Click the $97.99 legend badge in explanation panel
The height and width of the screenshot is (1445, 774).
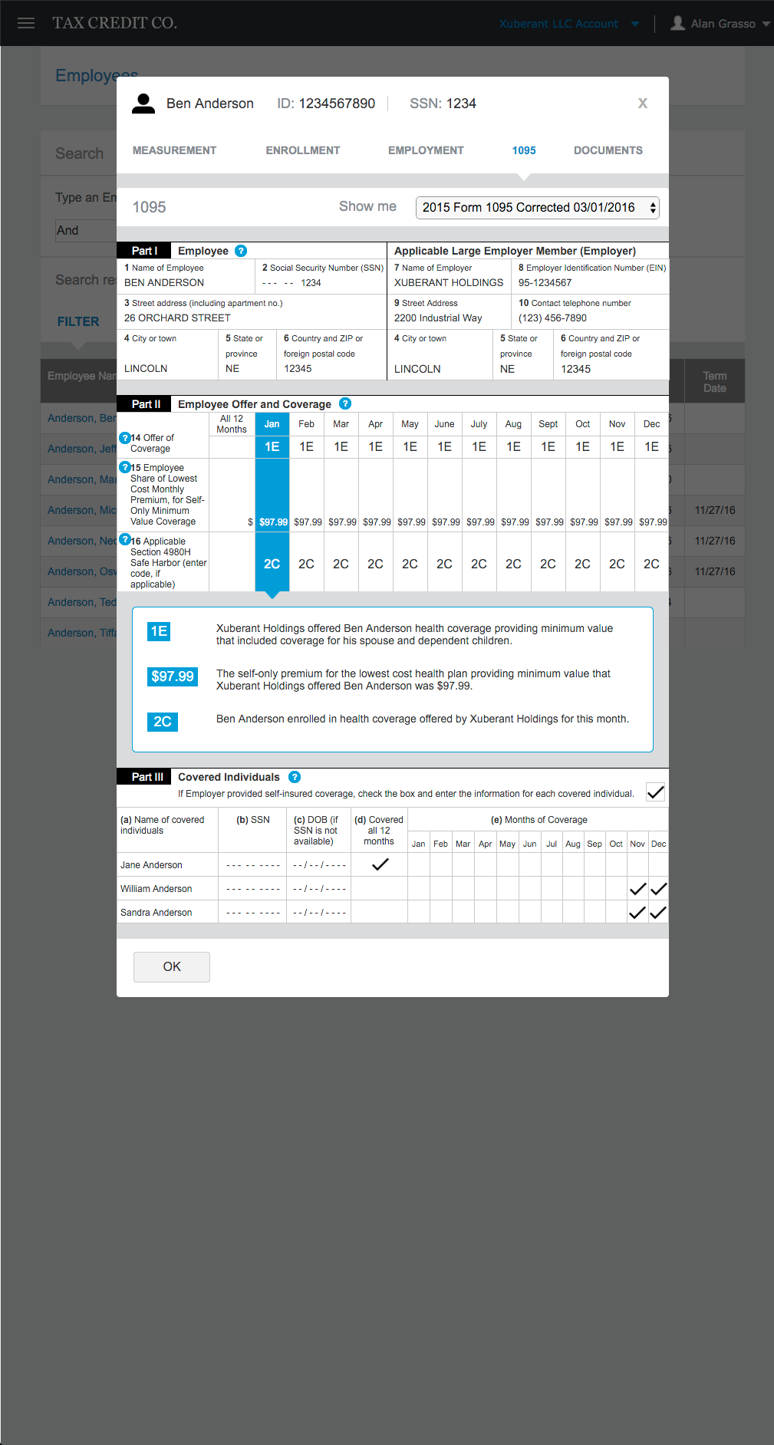tap(173, 676)
